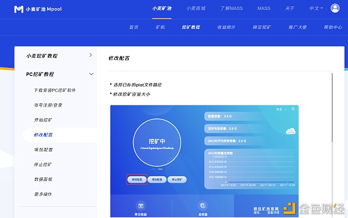This screenshot has width=348, height=218.
Task: Open 中文 dropdown inside tutorial screenshot
Action: click(281, 110)
